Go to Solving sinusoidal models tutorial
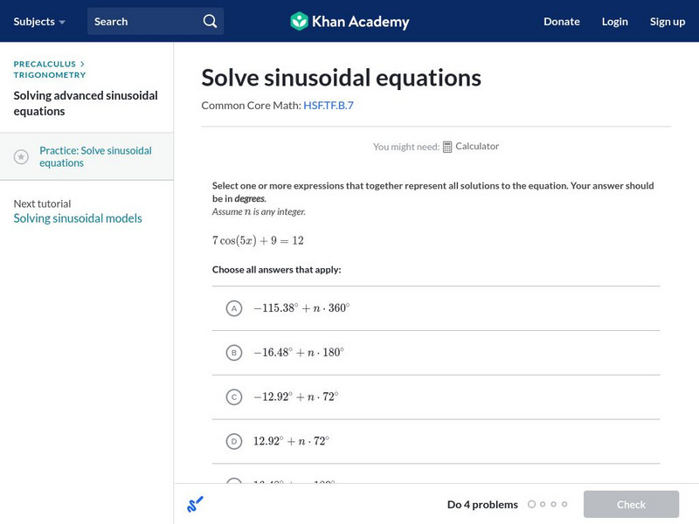 click(x=78, y=218)
